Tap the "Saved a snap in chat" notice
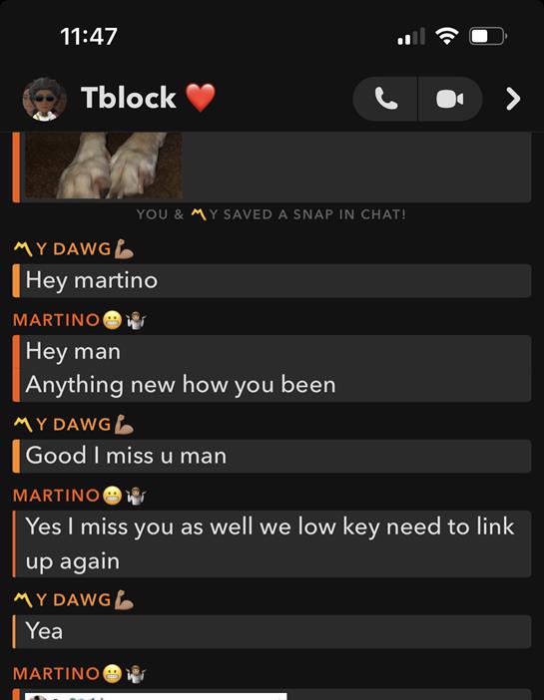Viewport: 544px width, 700px height. tap(272, 214)
